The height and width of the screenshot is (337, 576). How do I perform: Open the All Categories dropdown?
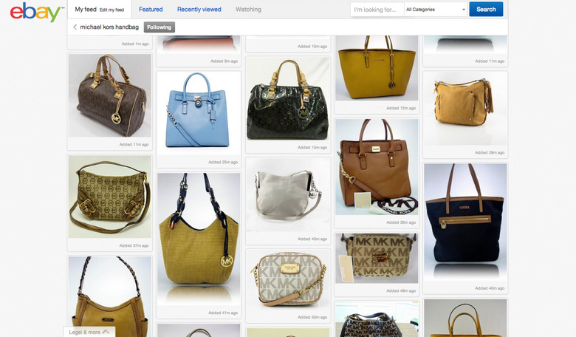[x=436, y=10]
